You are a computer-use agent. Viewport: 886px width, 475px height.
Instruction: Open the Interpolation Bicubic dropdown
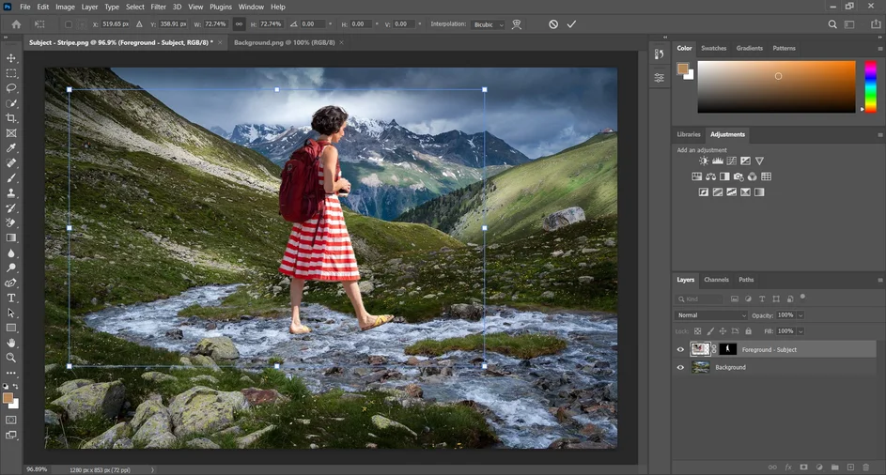[x=487, y=24]
